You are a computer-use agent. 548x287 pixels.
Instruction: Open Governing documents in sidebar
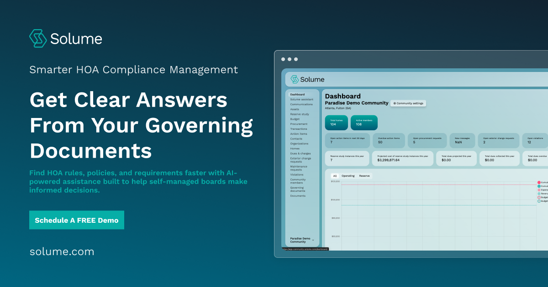(297, 189)
